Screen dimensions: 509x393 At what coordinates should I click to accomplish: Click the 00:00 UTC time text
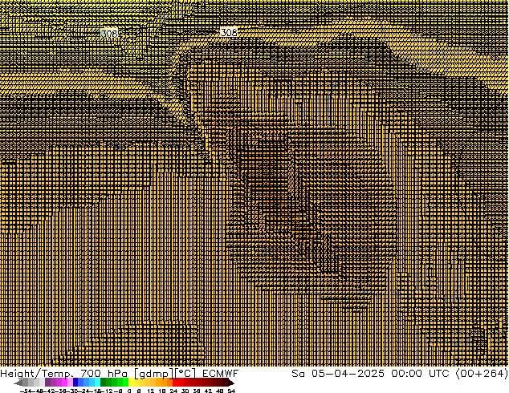pyautogui.click(x=420, y=374)
